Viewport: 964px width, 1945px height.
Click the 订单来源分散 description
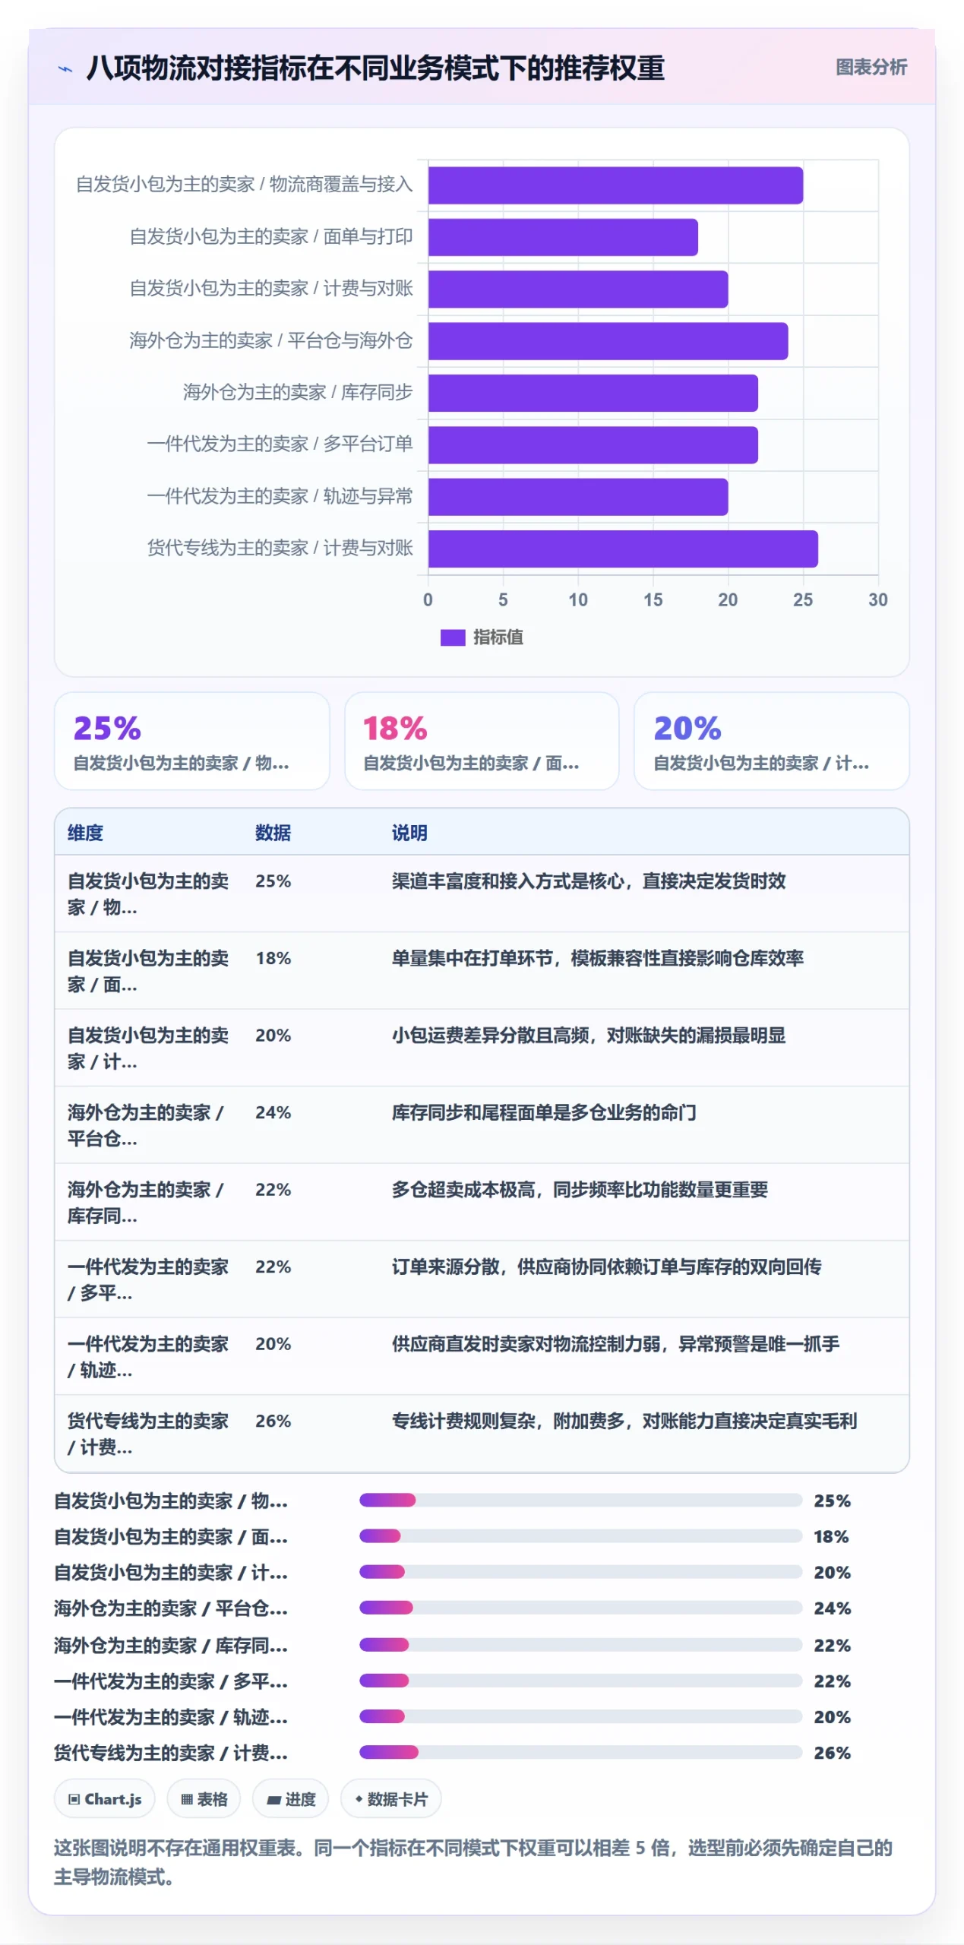[606, 1267]
